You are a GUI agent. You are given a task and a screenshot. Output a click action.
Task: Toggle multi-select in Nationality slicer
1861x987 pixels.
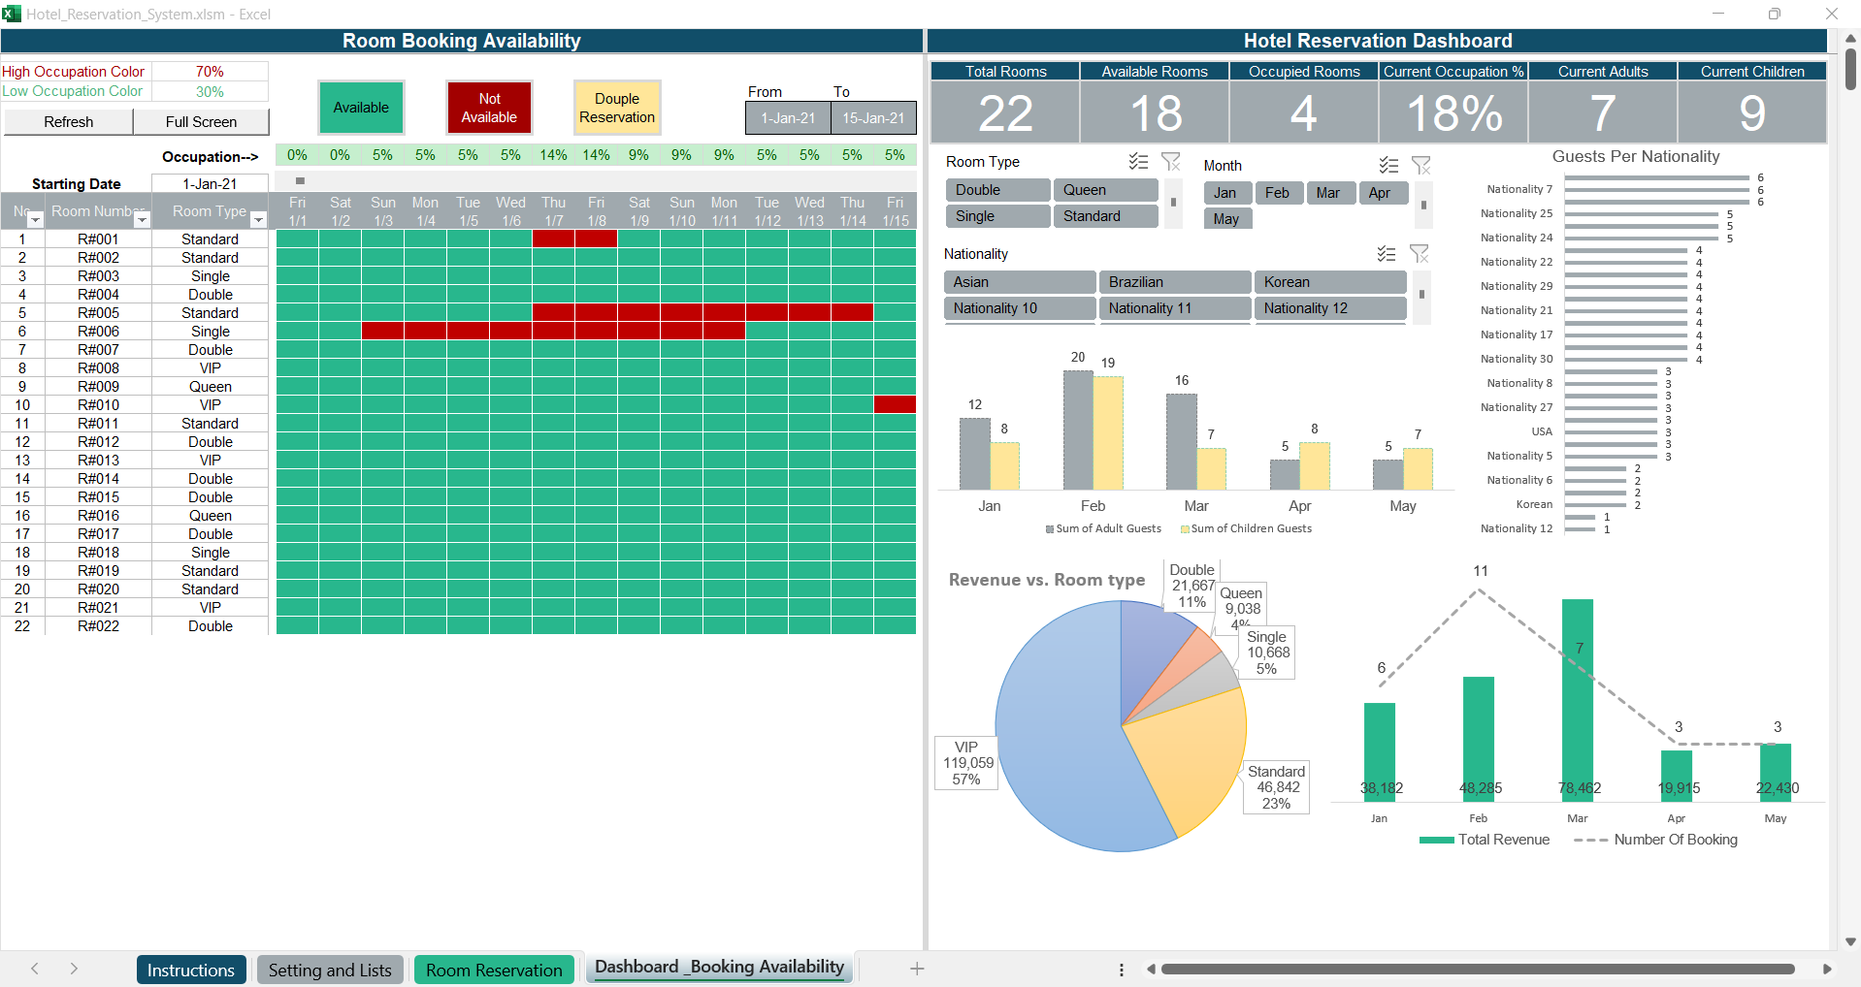point(1387,254)
